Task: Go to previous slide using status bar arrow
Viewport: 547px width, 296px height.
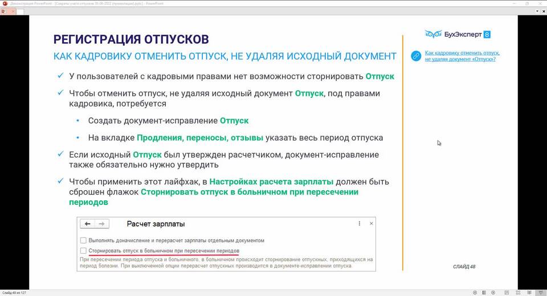Action: (475, 293)
